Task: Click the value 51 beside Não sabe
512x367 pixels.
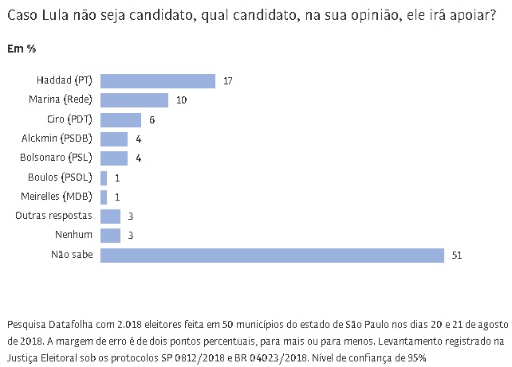Action: click(x=457, y=256)
